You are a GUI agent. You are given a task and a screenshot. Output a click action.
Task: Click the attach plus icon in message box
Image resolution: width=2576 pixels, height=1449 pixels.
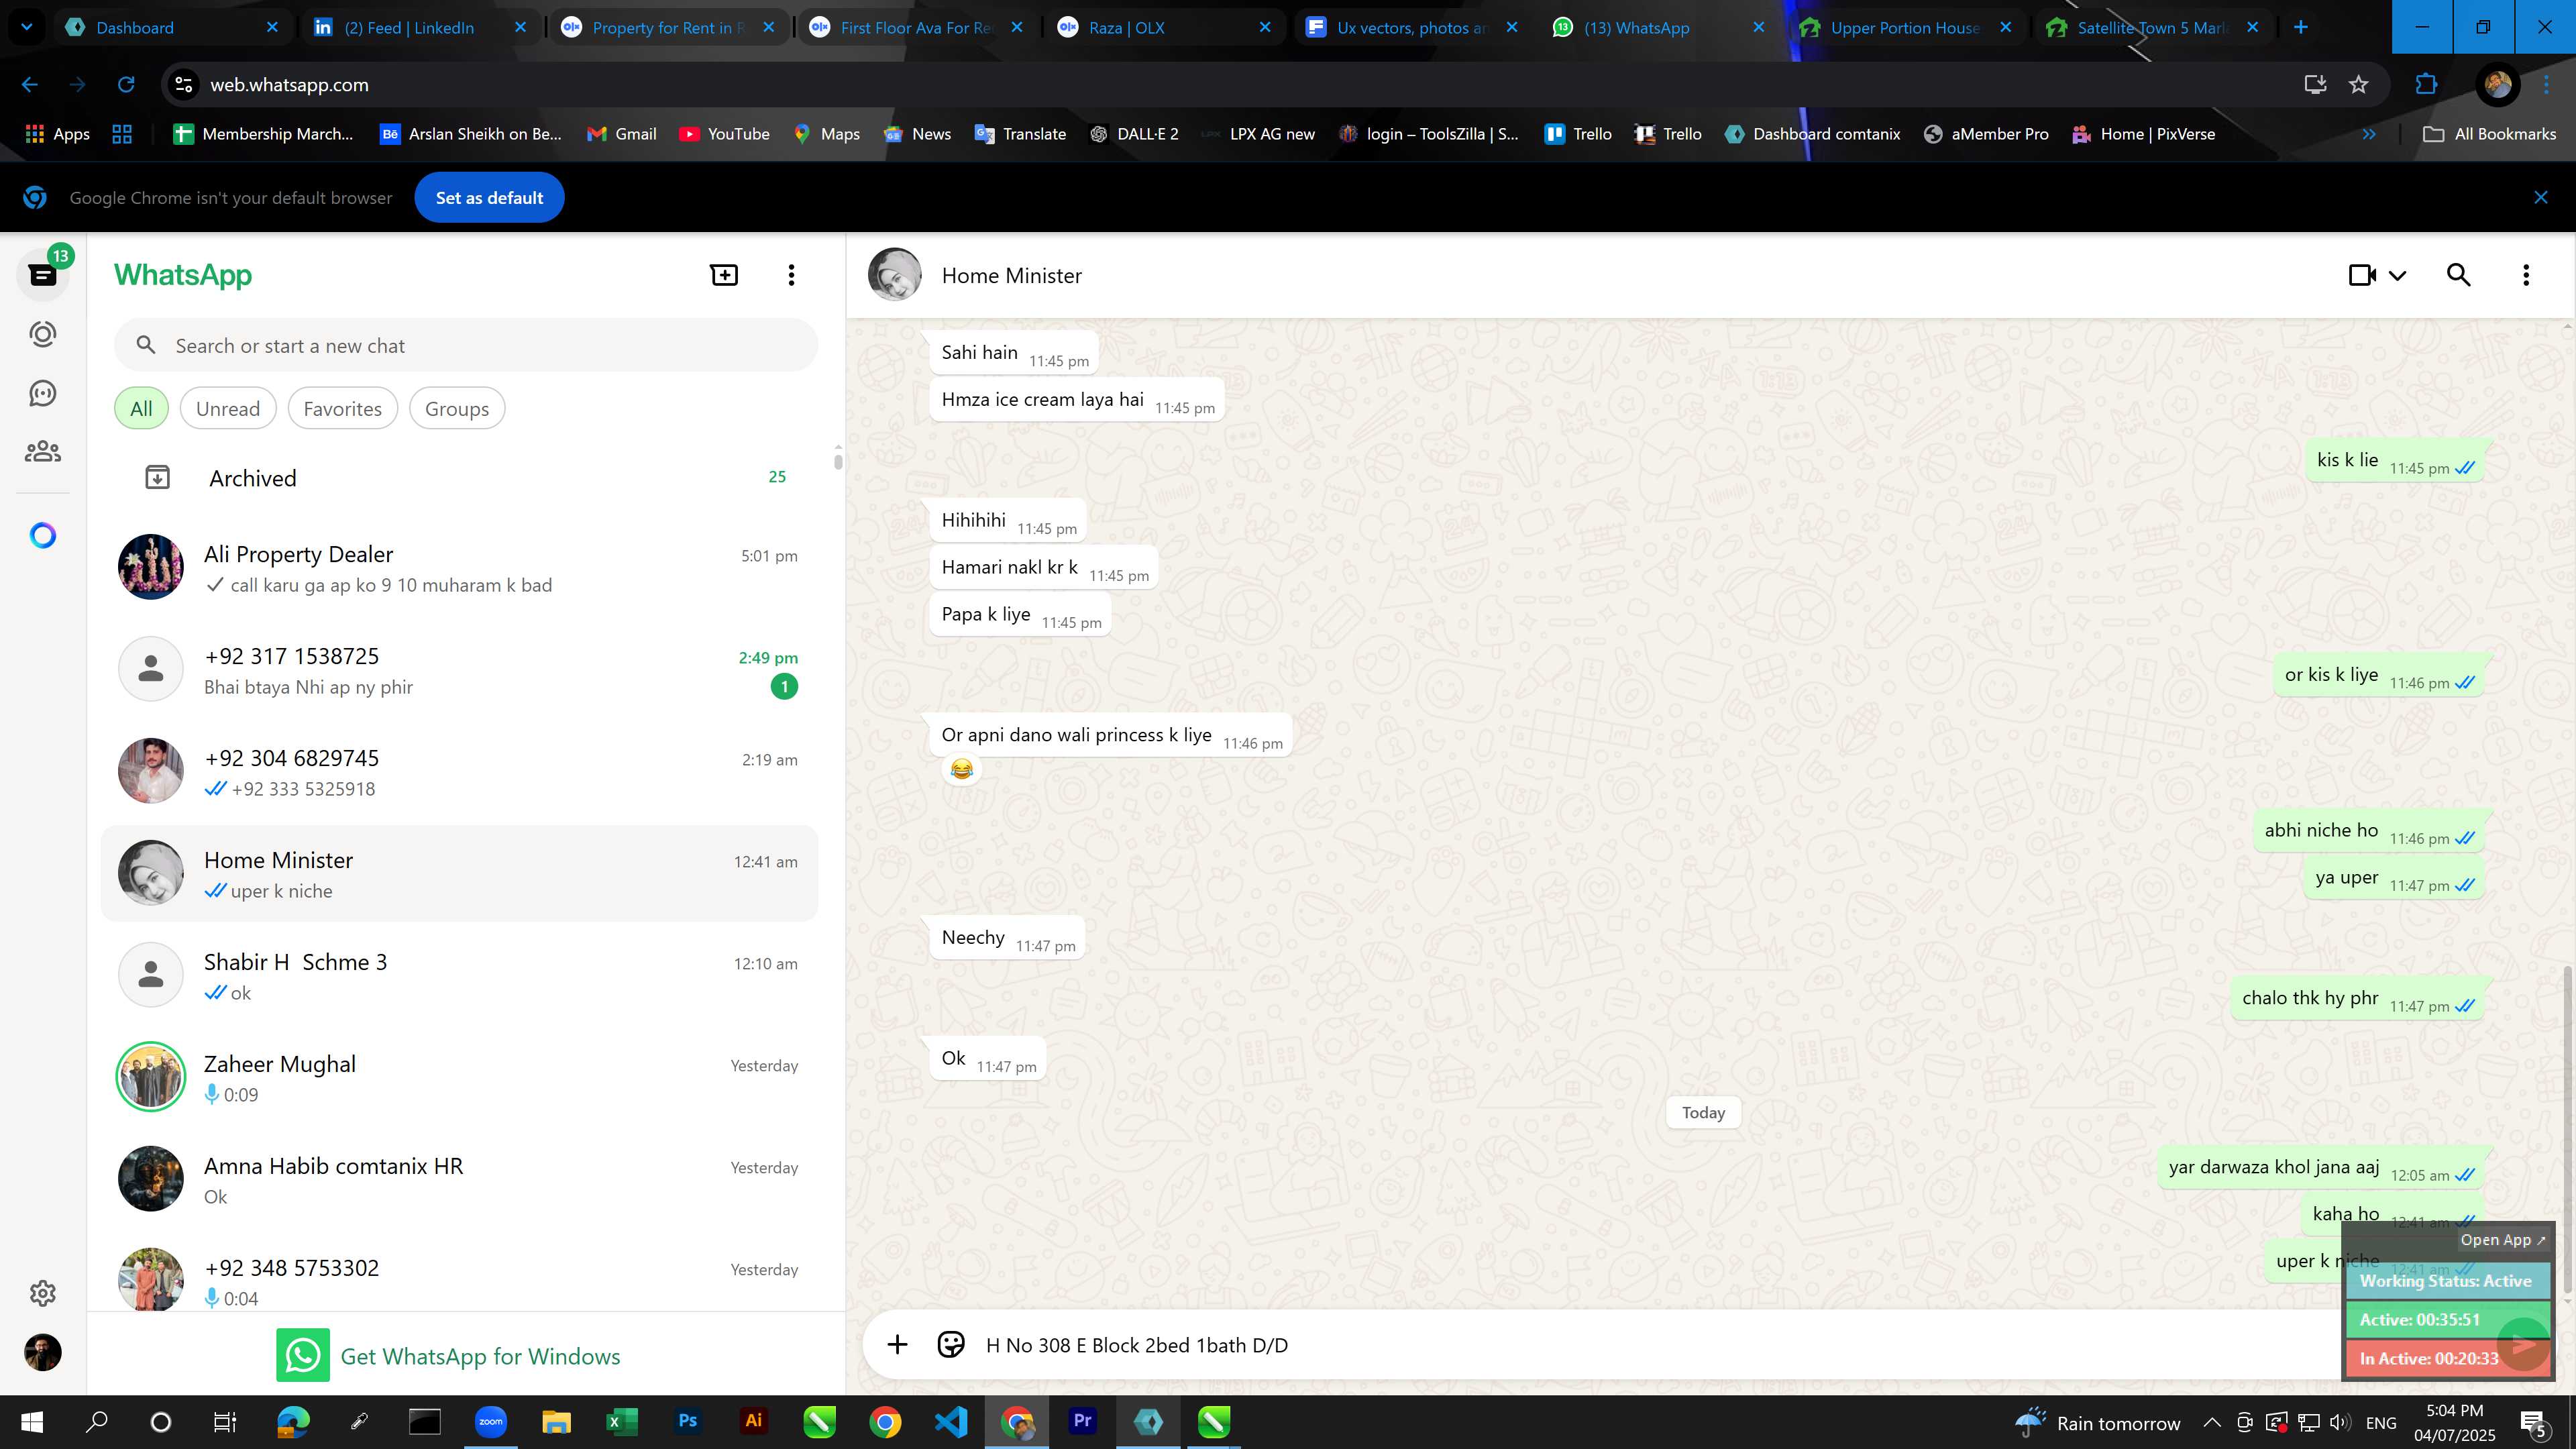897,1345
